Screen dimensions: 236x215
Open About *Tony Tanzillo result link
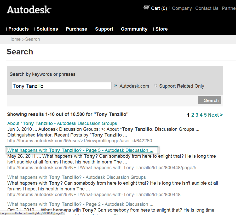coord(62,123)
